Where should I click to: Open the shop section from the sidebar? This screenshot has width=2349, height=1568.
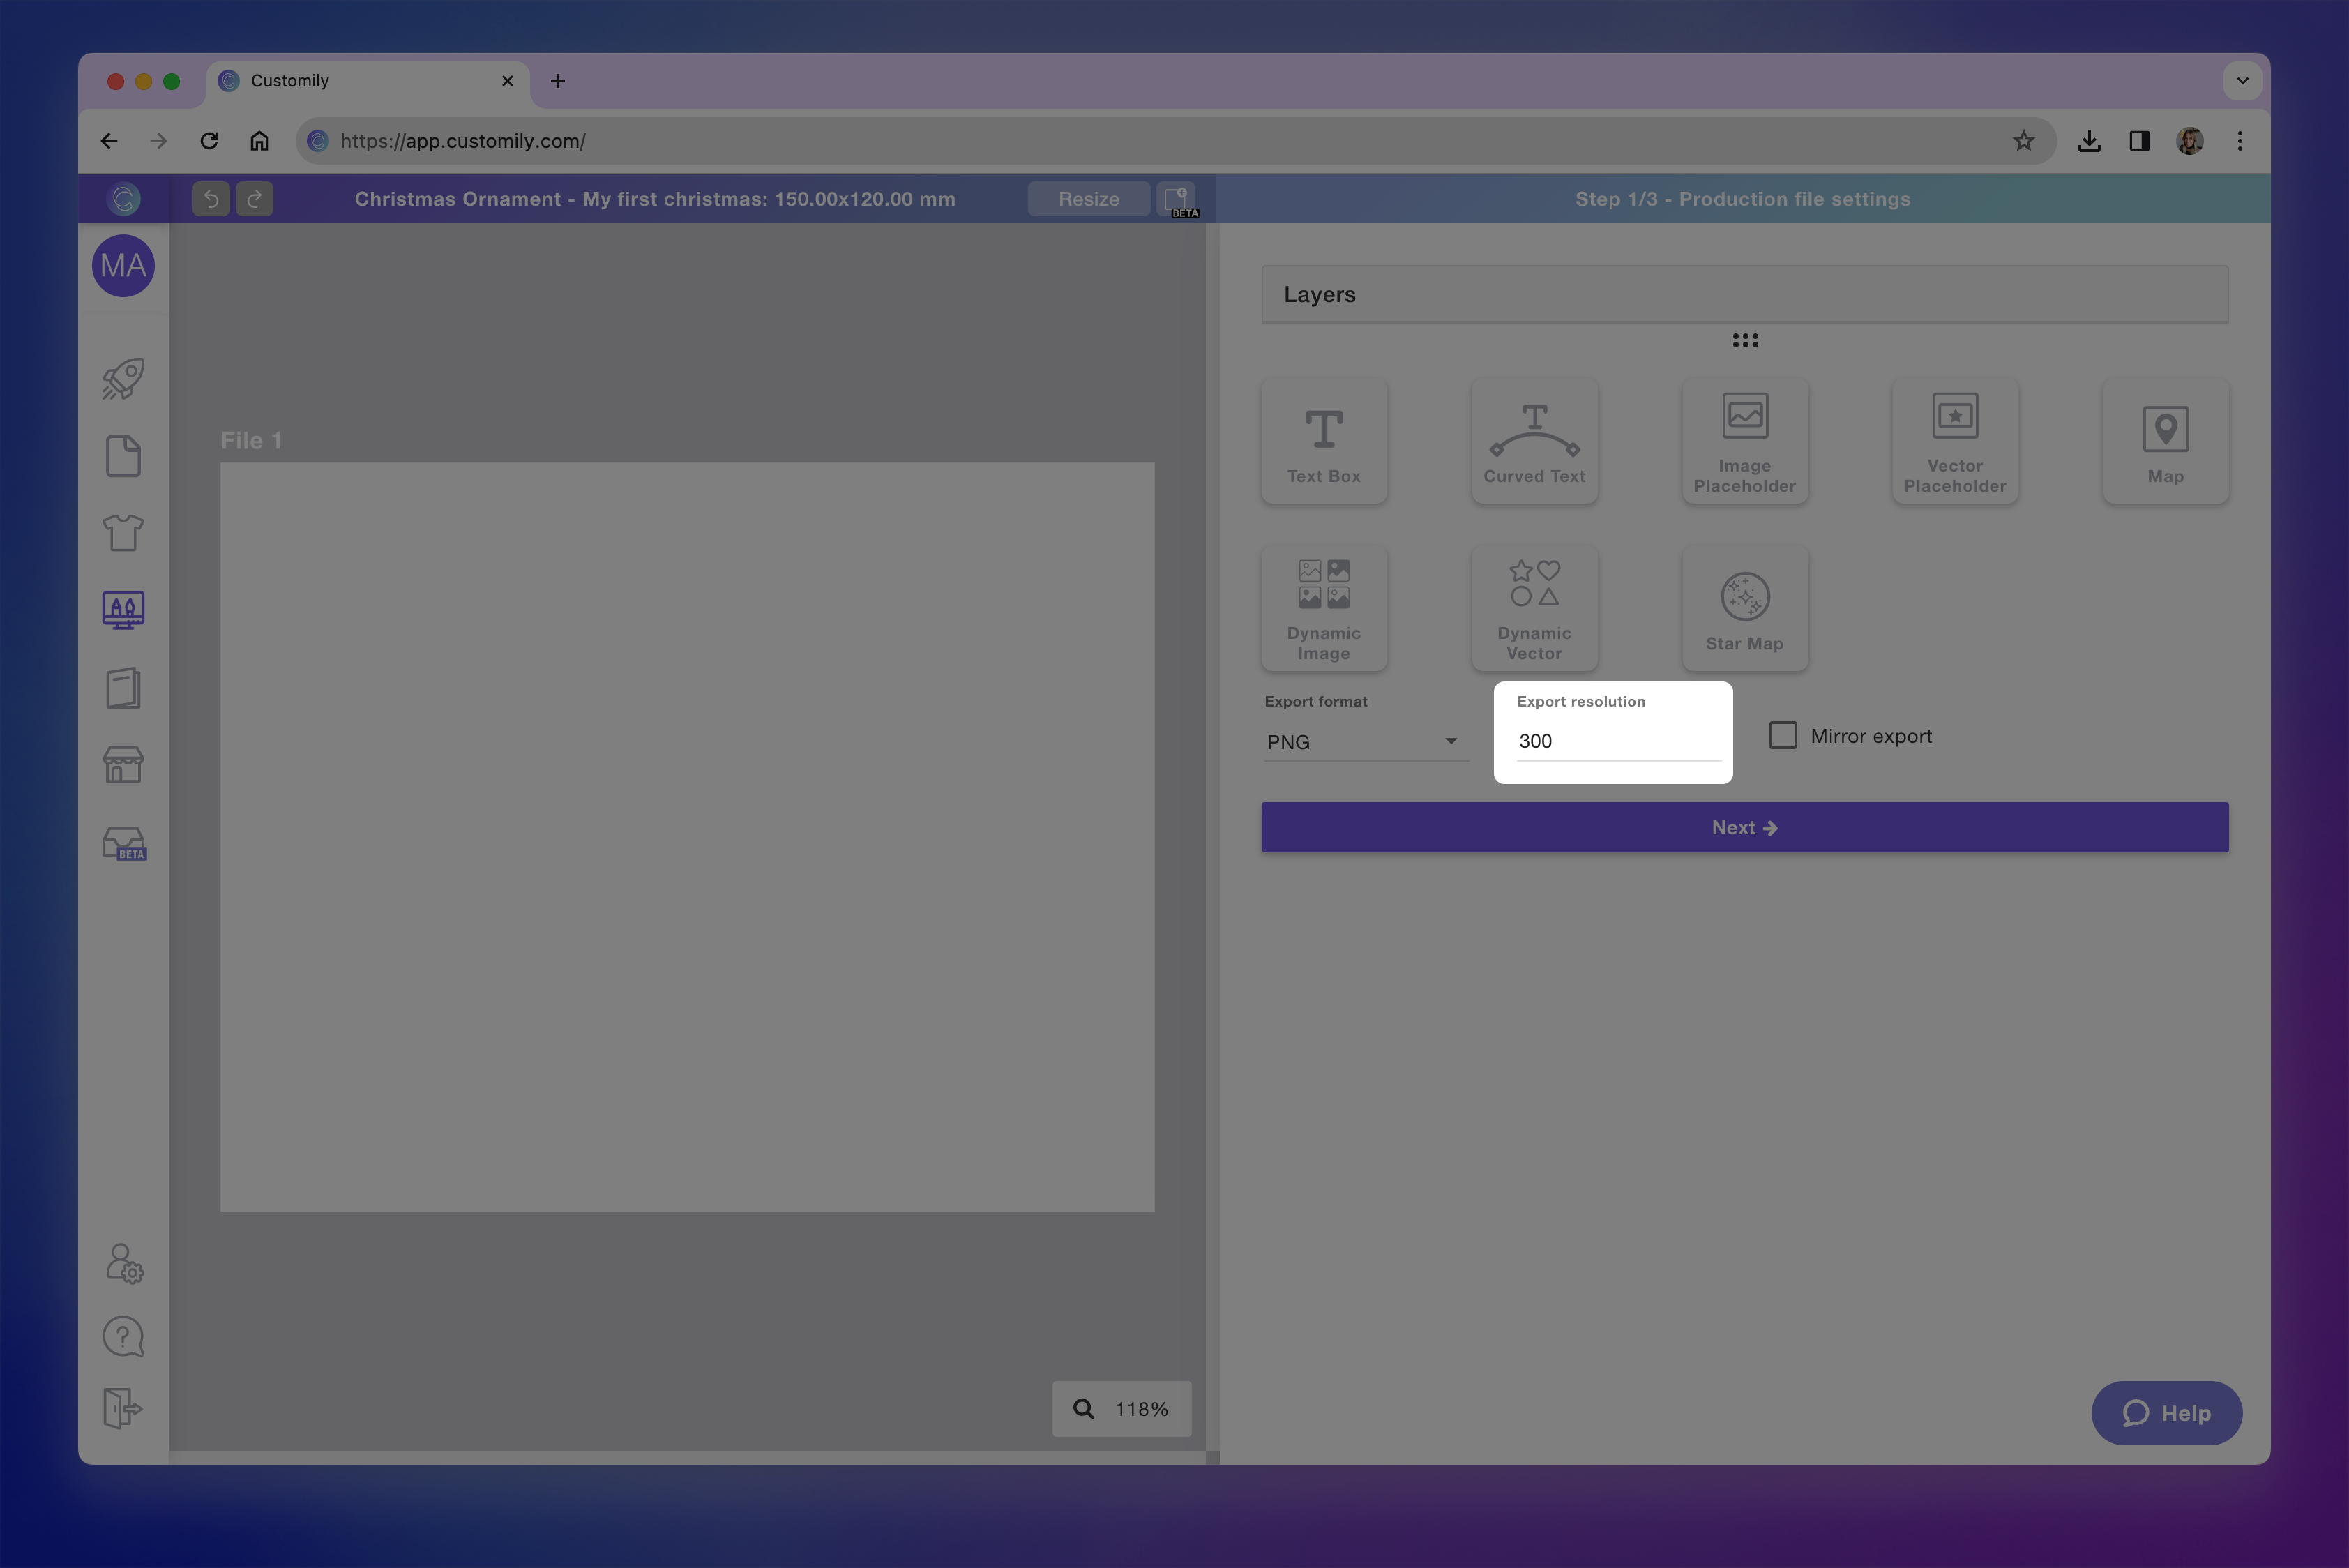(x=122, y=764)
